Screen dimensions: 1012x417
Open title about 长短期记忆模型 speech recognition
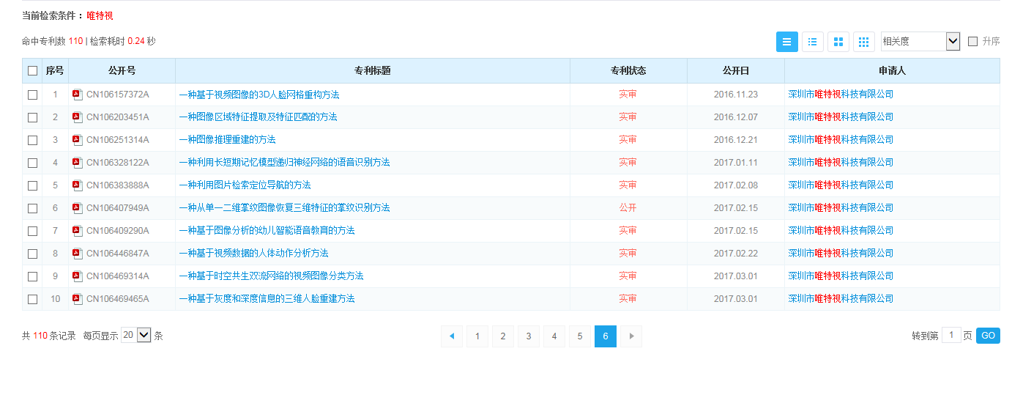click(x=284, y=163)
